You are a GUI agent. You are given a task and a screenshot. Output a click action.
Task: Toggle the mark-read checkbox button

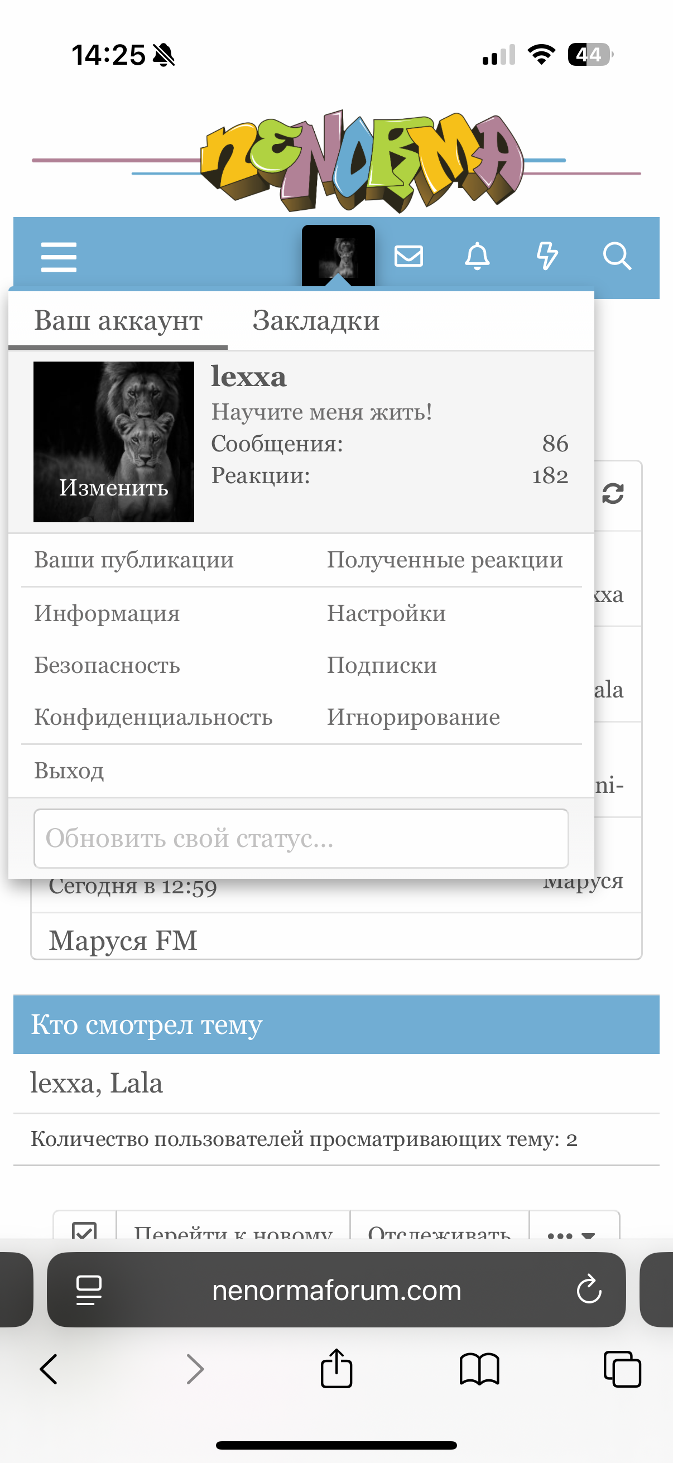coord(85,1230)
